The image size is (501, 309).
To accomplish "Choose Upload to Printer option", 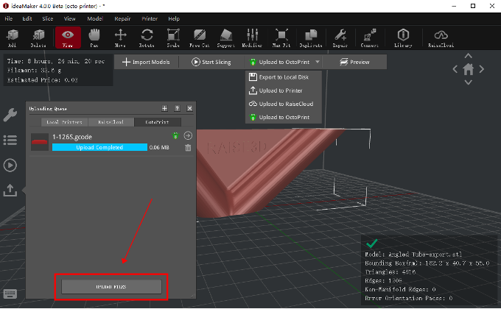I will point(284,90).
